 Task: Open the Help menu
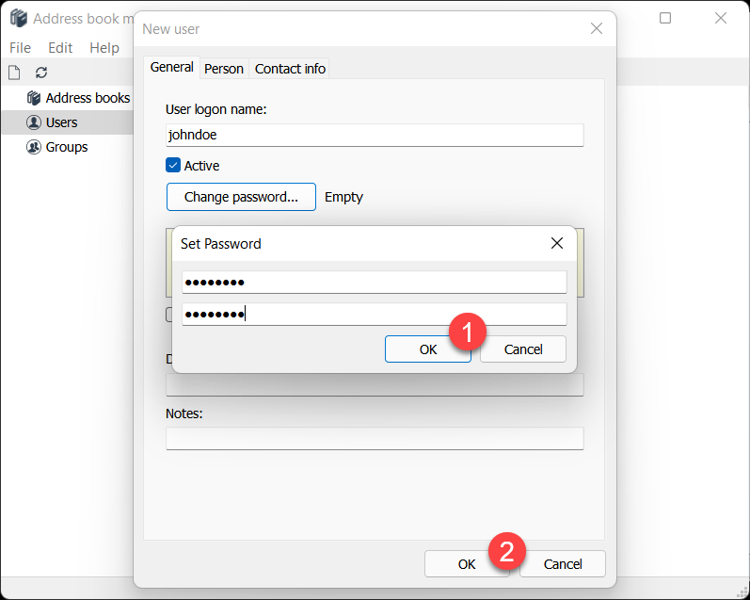tap(104, 48)
